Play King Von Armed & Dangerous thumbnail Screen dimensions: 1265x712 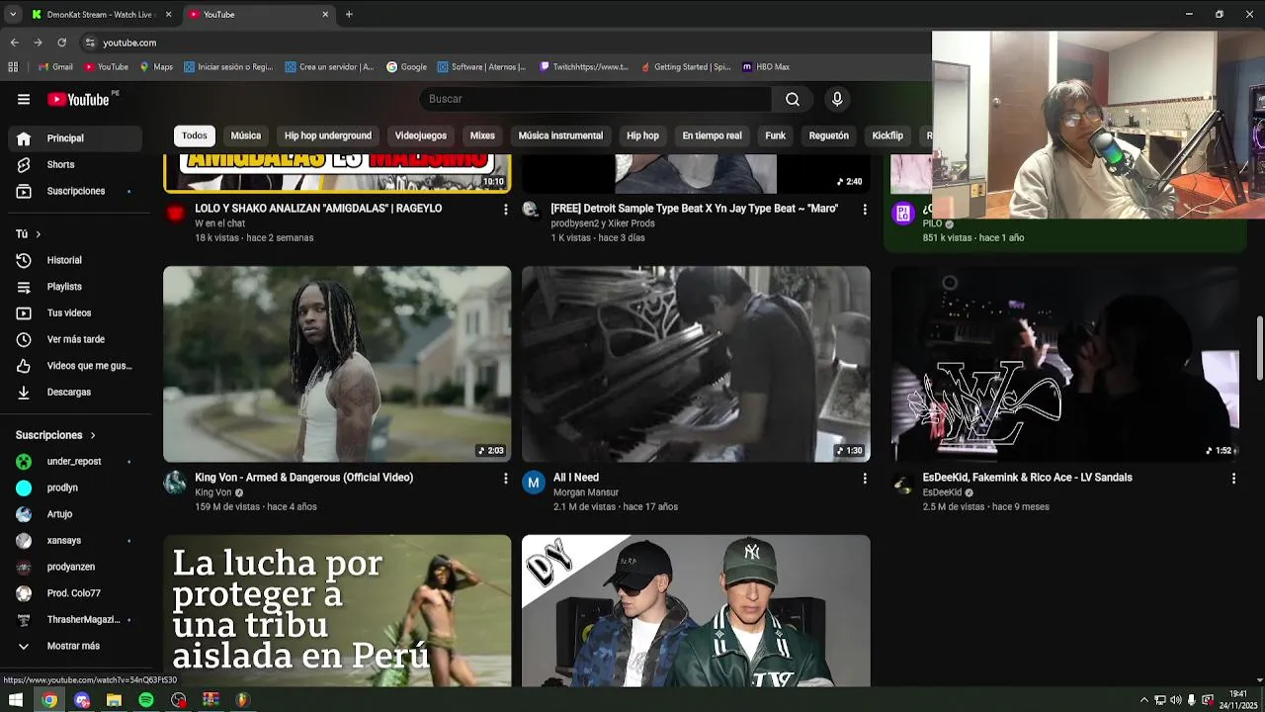[337, 364]
